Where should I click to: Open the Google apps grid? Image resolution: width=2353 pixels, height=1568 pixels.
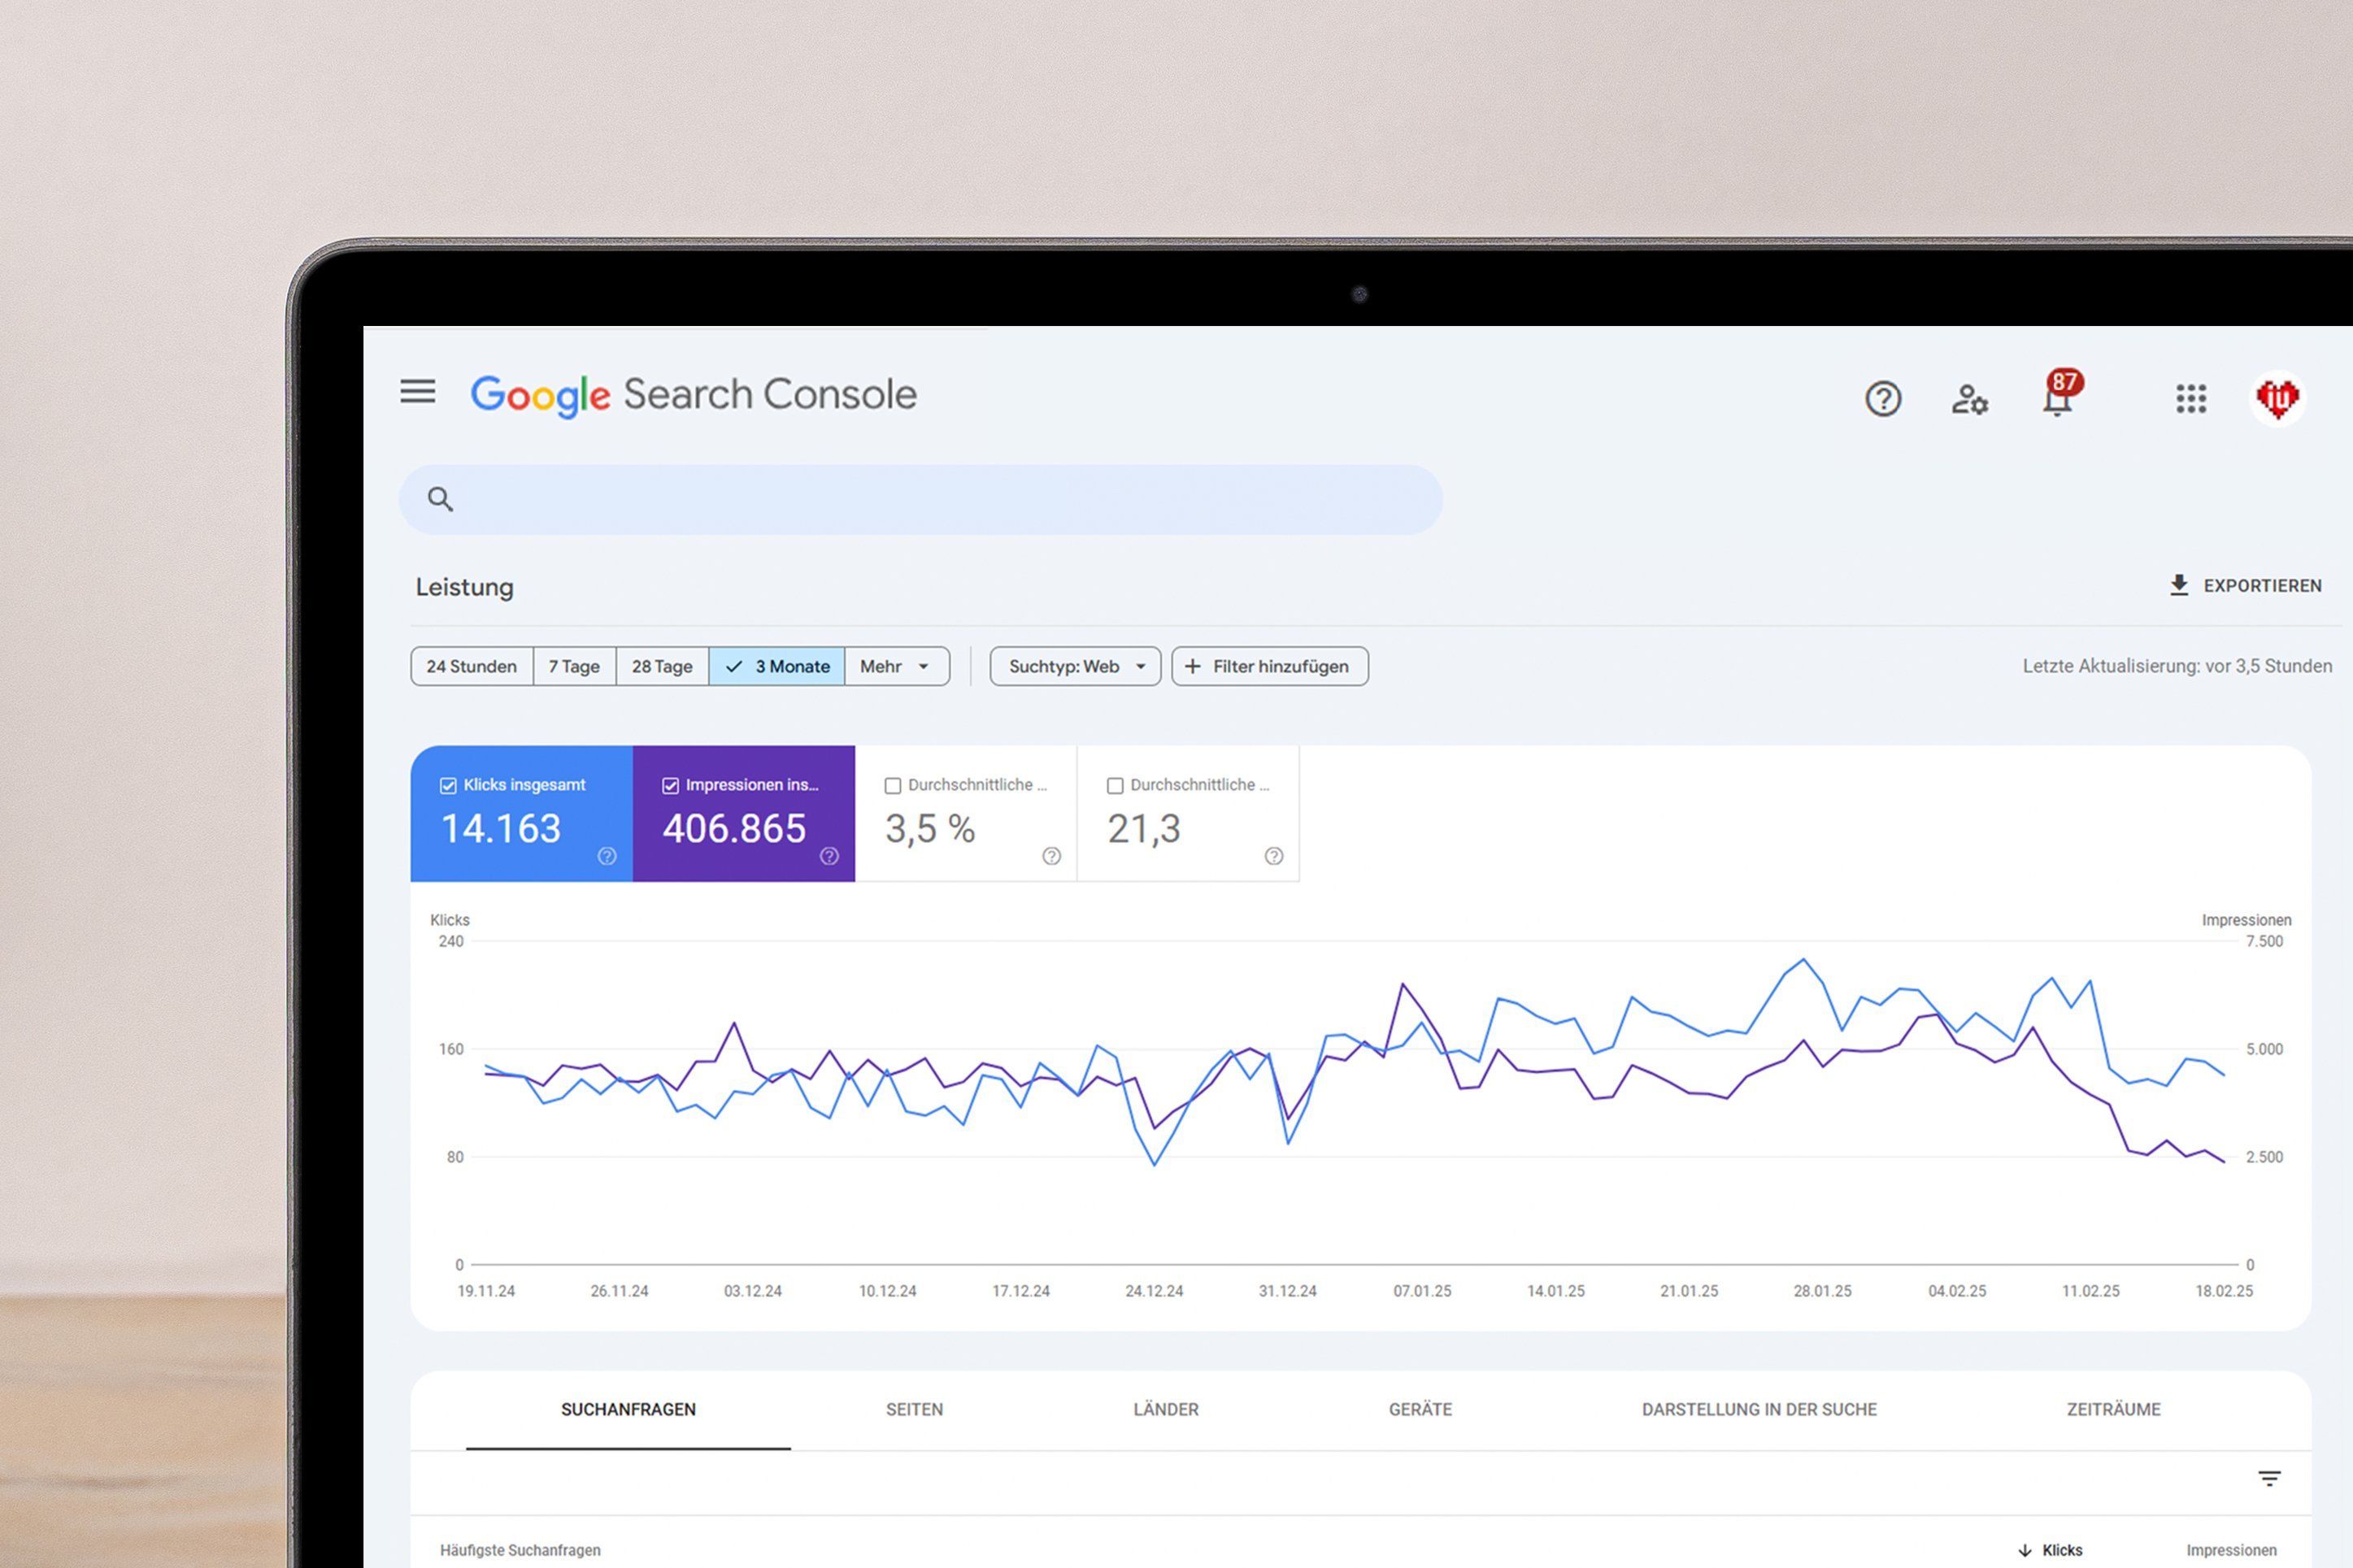pyautogui.click(x=2191, y=399)
